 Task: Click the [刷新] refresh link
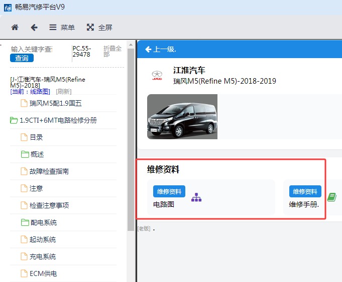coord(64,91)
